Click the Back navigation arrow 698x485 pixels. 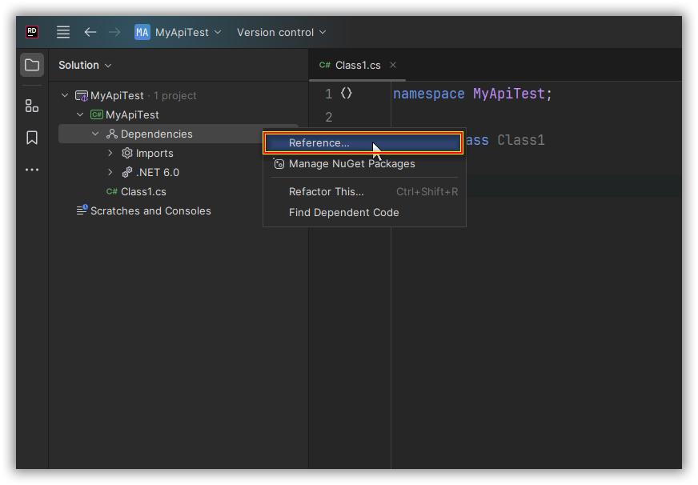90,32
